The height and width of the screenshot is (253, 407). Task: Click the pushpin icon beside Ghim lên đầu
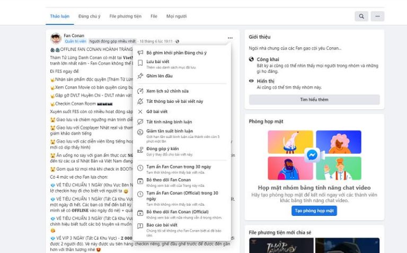(140, 76)
